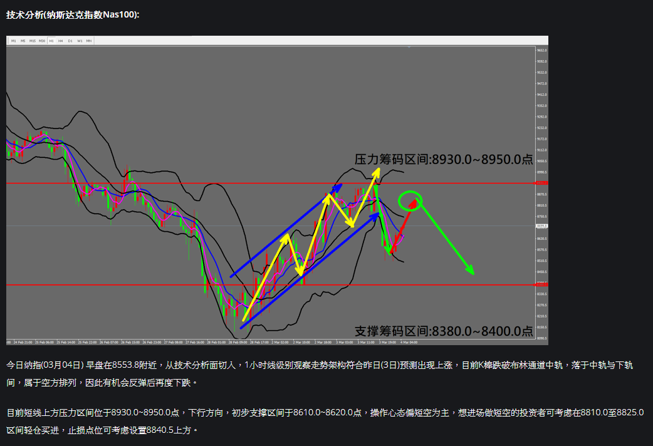Click the 8630.5 price axis label
The image size is (653, 446).
542,239
